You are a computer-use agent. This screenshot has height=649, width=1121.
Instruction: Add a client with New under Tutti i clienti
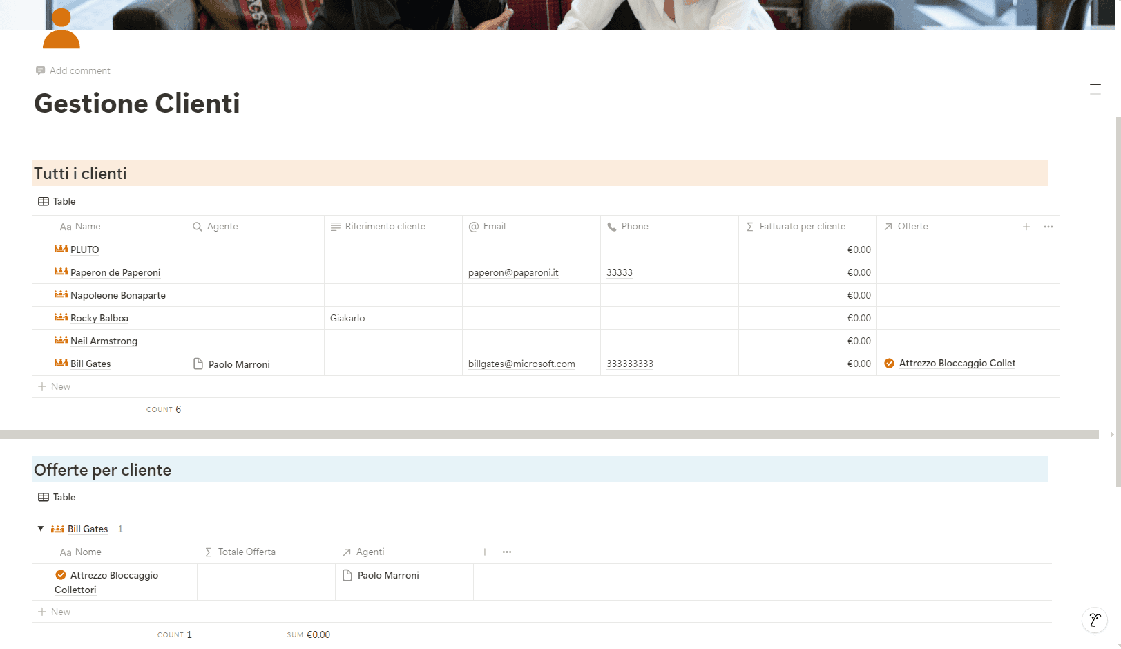click(54, 386)
